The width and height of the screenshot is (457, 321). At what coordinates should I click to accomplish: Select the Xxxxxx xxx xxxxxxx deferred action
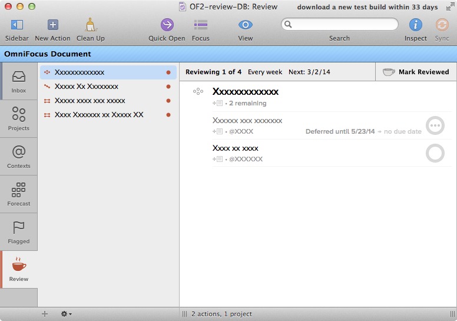tap(247, 120)
